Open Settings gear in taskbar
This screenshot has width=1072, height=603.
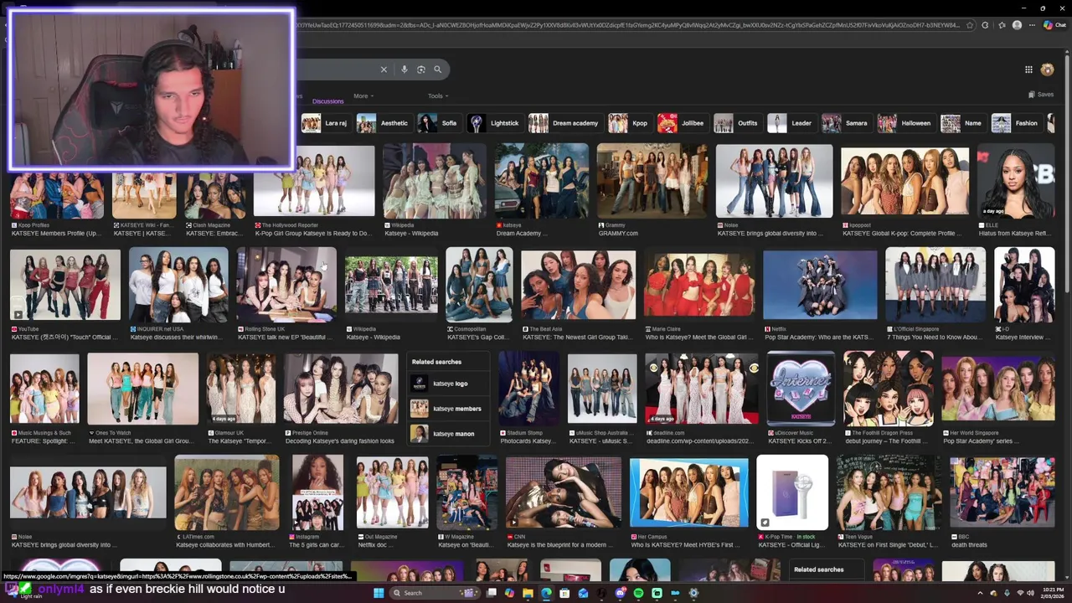693,593
